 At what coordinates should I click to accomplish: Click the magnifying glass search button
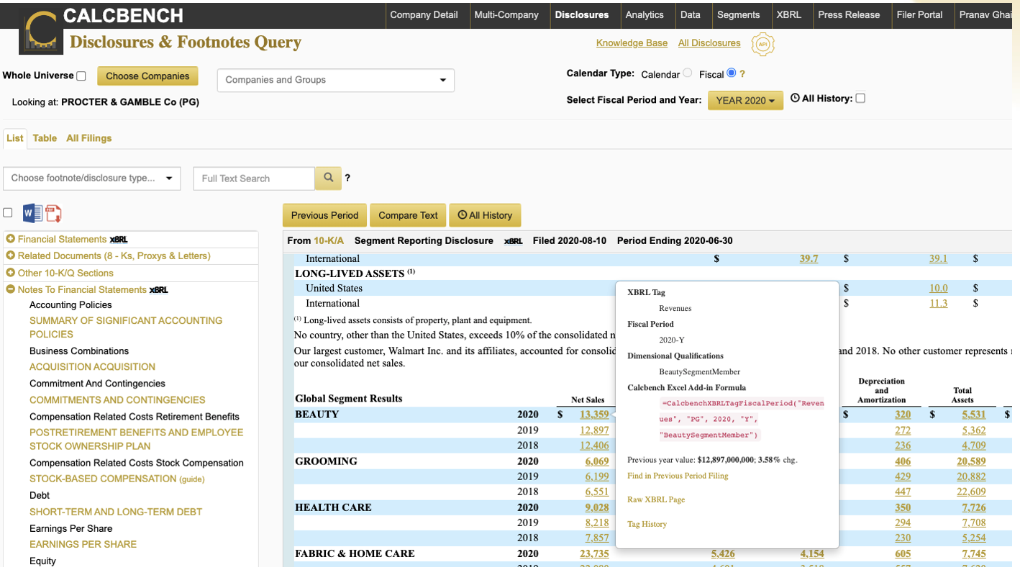328,178
